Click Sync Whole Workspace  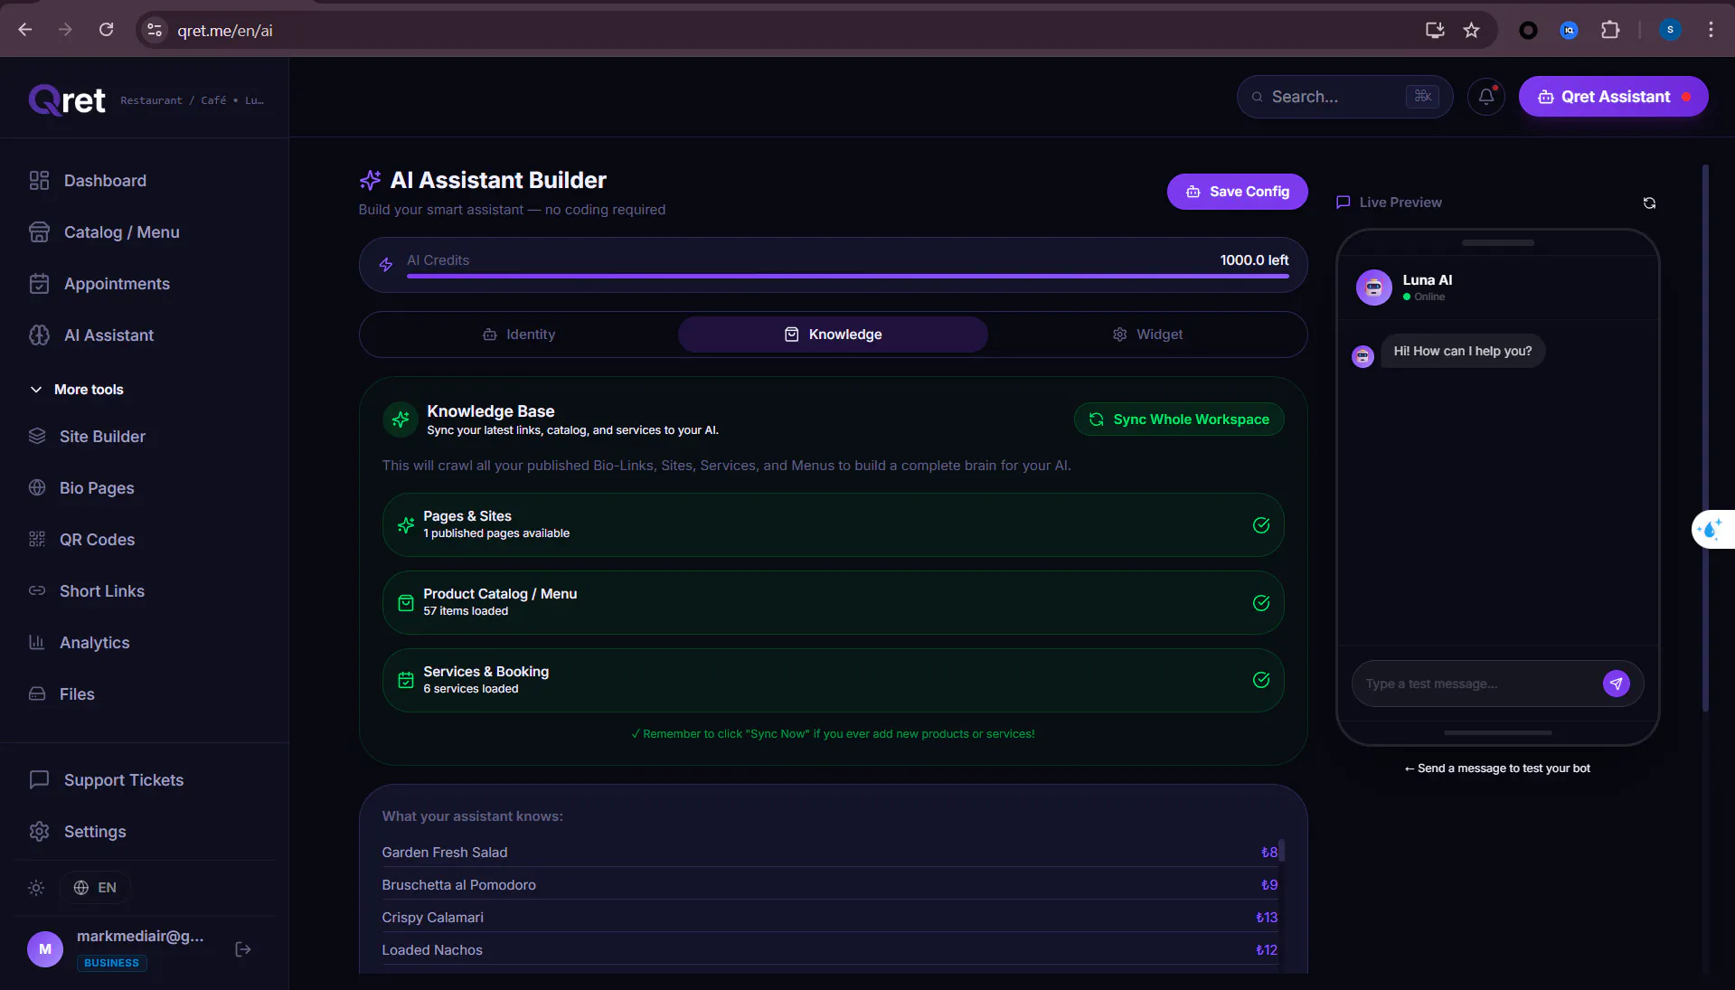1179,420
